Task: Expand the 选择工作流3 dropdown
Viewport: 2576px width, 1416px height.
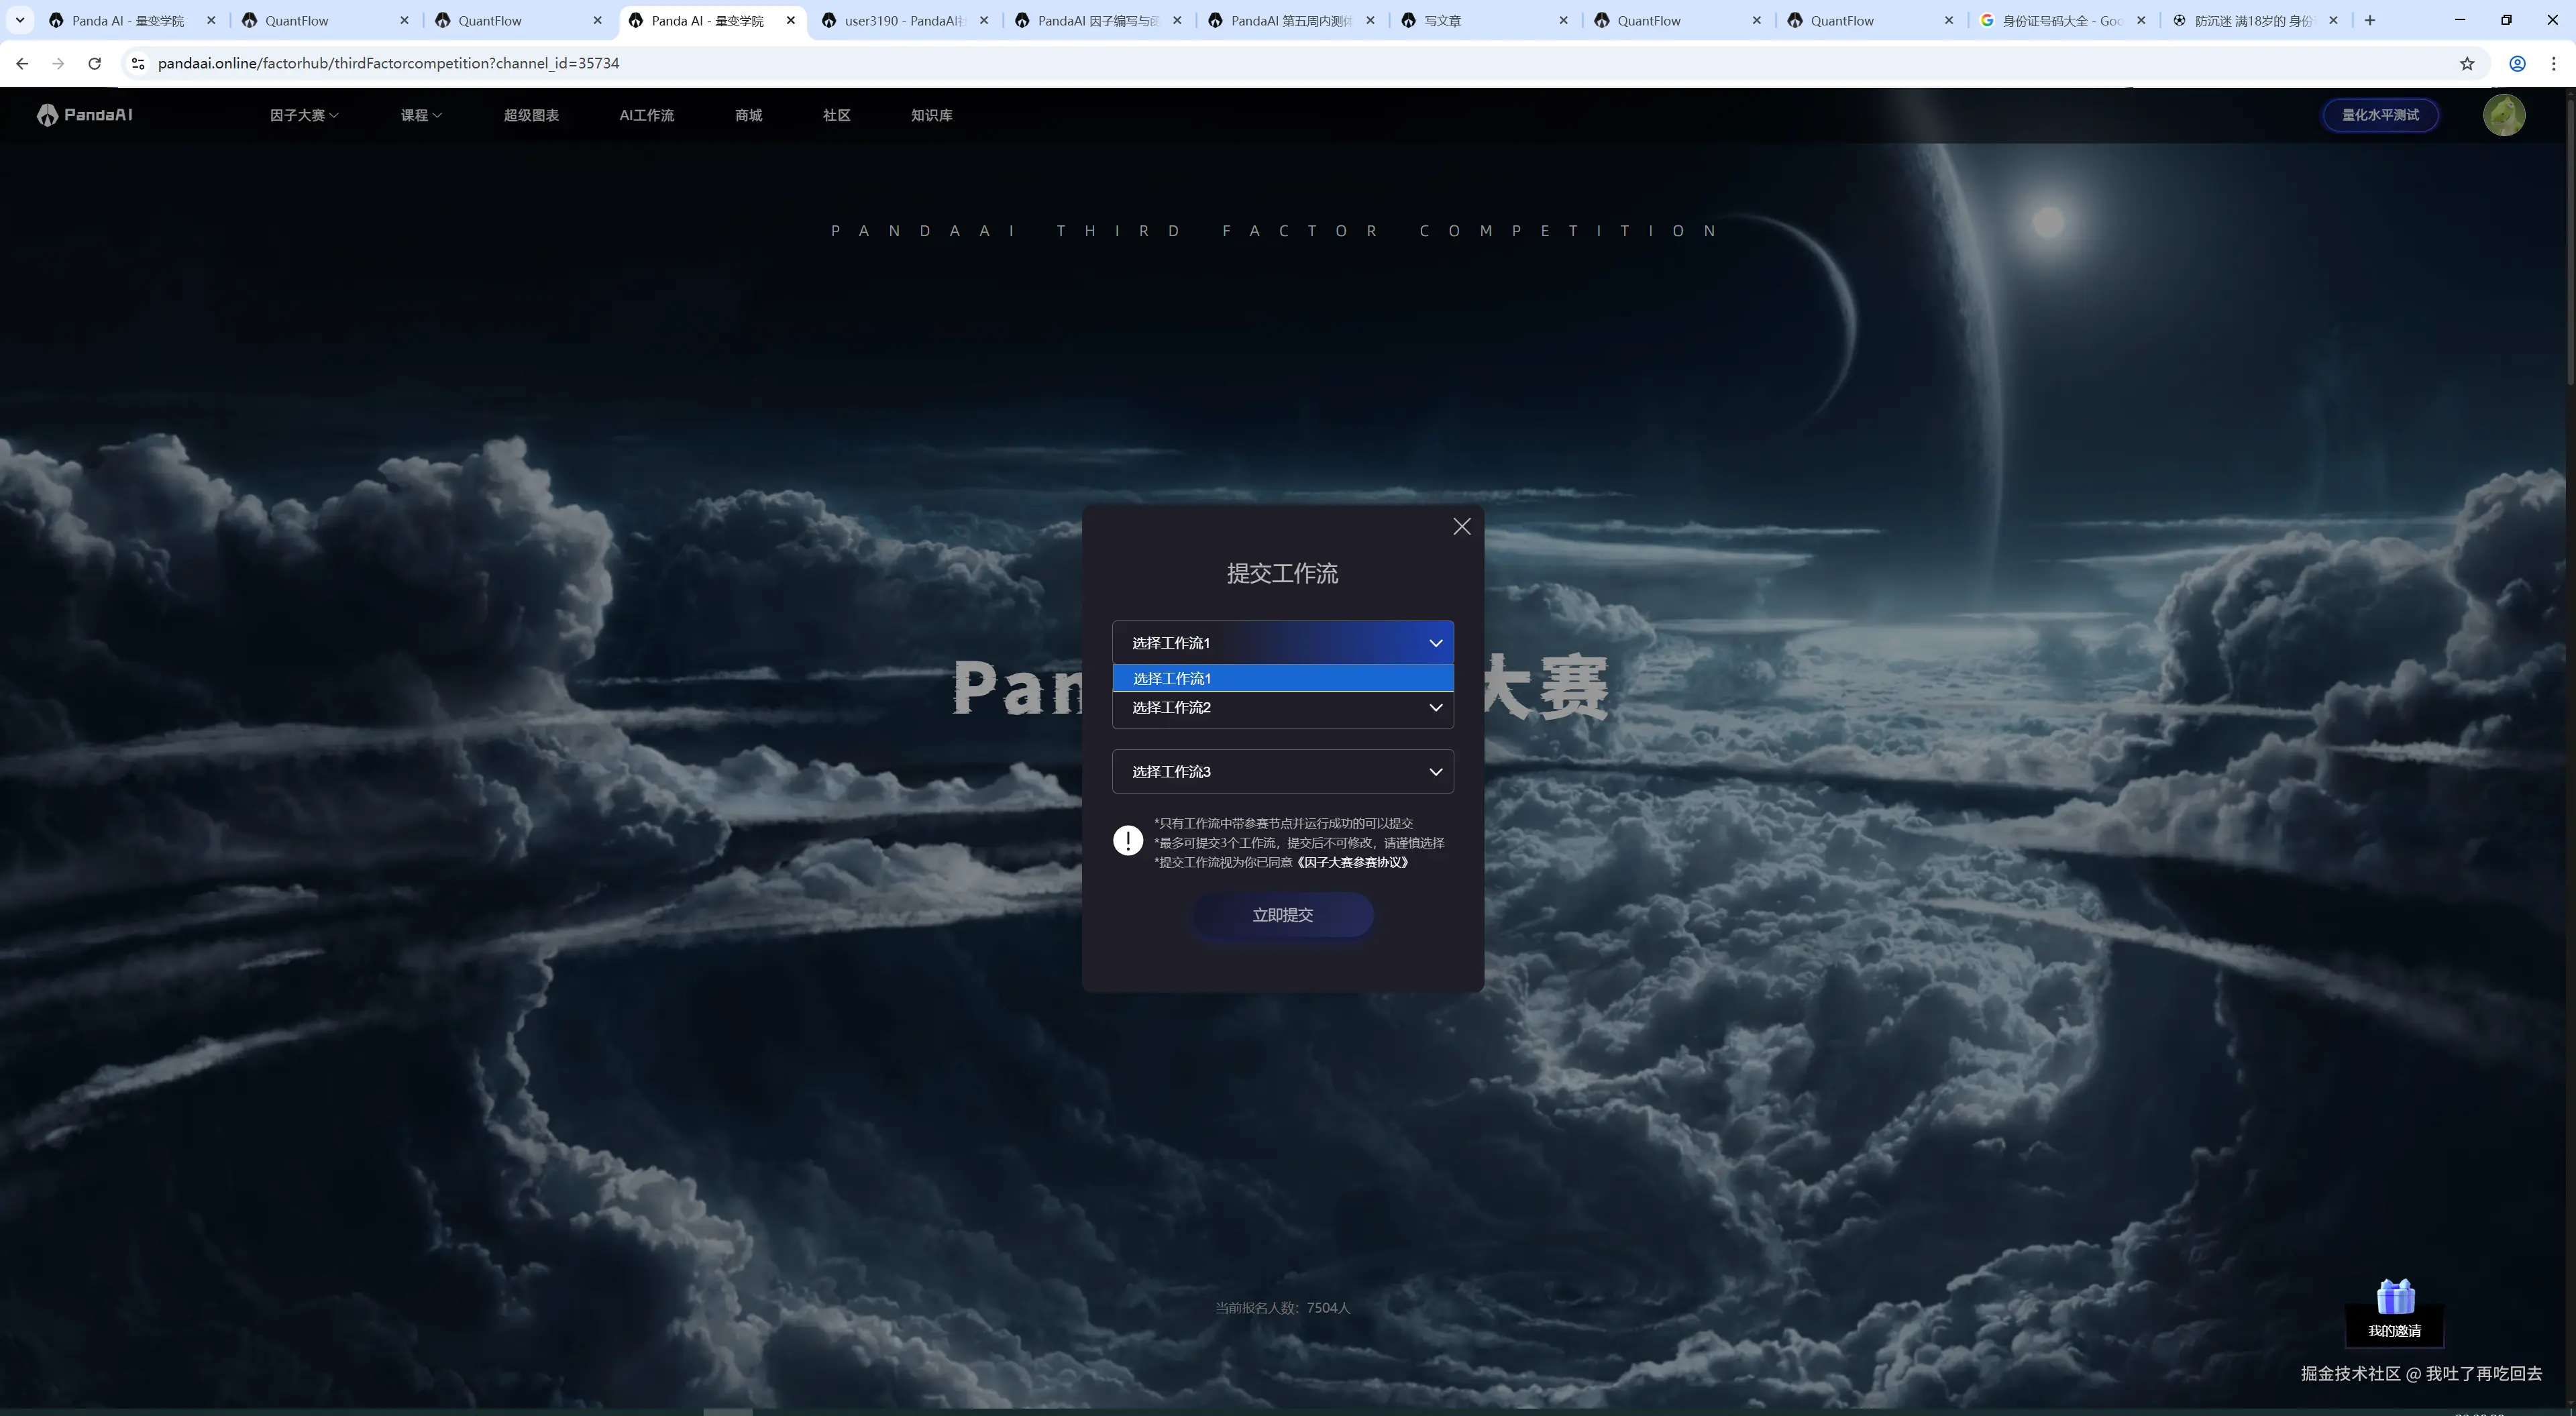Action: tap(1282, 771)
